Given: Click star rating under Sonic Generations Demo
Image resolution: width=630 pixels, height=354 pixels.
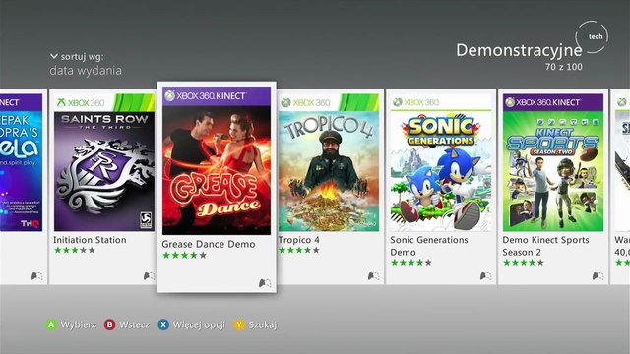Looking at the screenshot, I should click(x=411, y=263).
